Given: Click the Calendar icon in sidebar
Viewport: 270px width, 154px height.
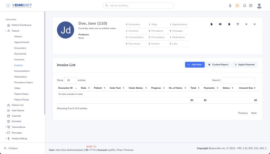Looking at the screenshot, I should (9, 116).
